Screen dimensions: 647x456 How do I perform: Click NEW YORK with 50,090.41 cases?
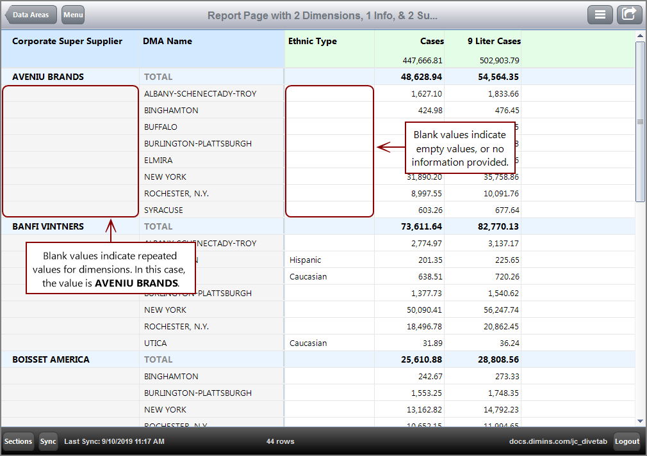click(165, 310)
